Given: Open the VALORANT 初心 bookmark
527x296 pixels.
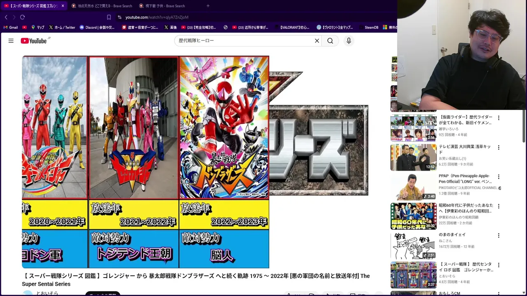Looking at the screenshot, I should coord(292,28).
